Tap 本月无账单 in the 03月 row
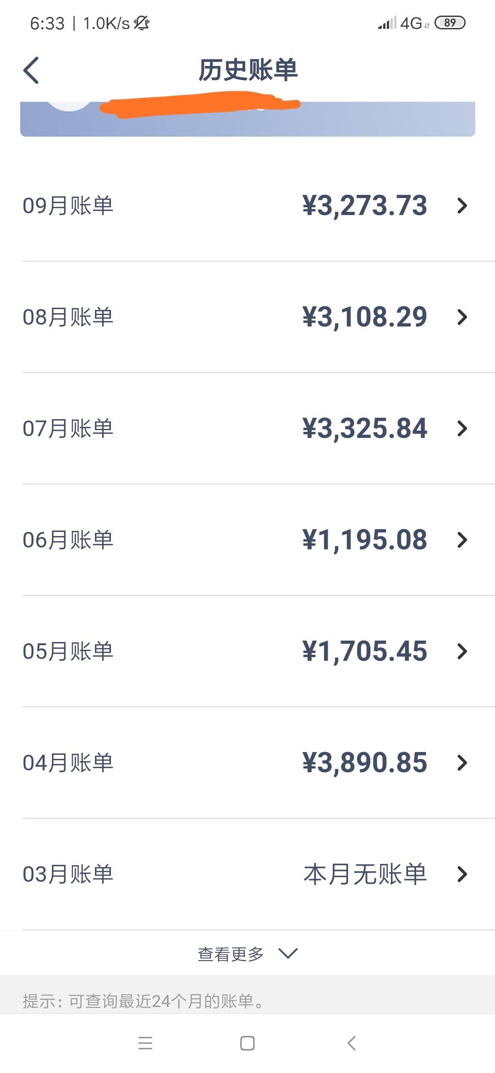The width and height of the screenshot is (495, 1073). click(365, 874)
